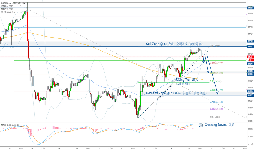Viewport: 254px width, 150px height.
Task: Click the date 25 on the time axis
Action: click(171, 148)
